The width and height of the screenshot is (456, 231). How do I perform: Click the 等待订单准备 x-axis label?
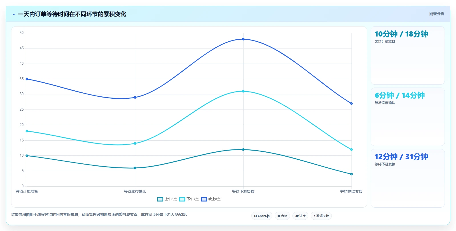tap(27, 191)
